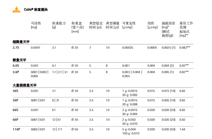Click model name '36S'
The image size is (212, 139).
coord(15,91)
